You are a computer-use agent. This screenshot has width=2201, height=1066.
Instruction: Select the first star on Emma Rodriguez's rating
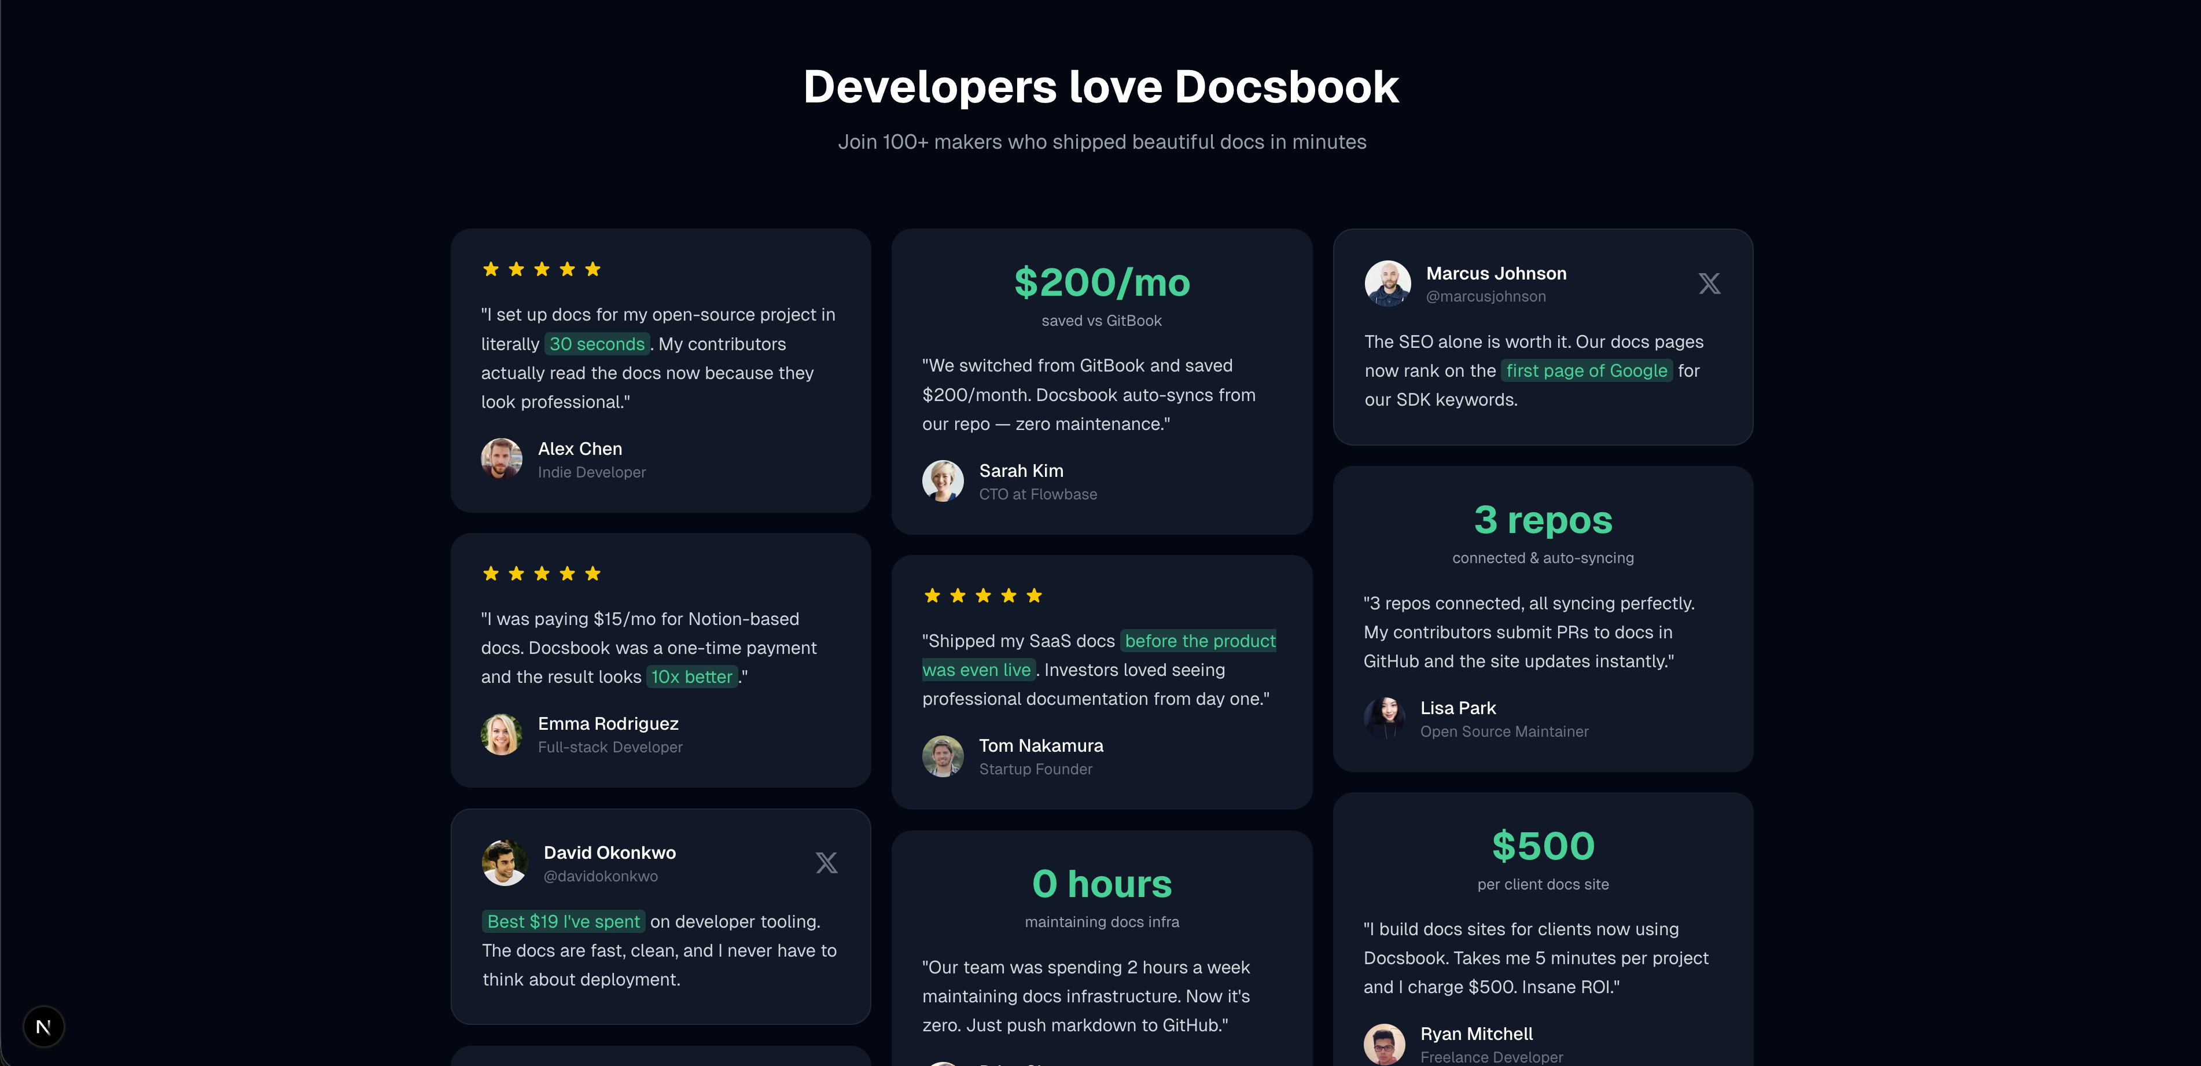coord(491,573)
